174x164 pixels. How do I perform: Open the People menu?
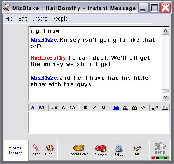[x=60, y=19]
